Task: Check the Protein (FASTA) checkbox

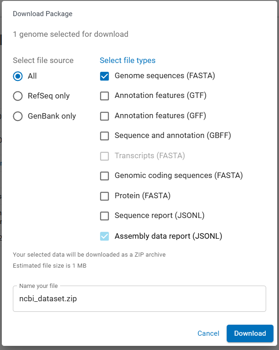Action: coord(105,196)
